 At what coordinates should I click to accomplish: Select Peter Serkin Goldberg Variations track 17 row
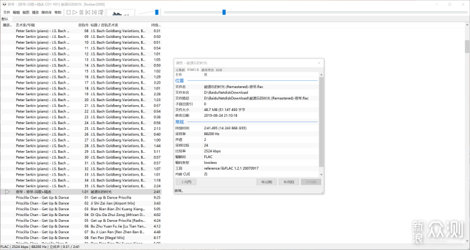click(x=81, y=82)
